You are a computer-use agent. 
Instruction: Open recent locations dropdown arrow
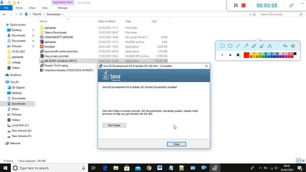(x=16, y=14)
